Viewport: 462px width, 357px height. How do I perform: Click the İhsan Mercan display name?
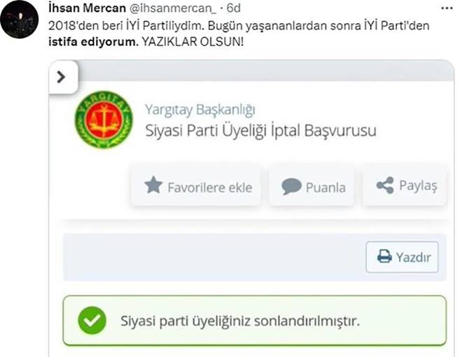tap(87, 8)
